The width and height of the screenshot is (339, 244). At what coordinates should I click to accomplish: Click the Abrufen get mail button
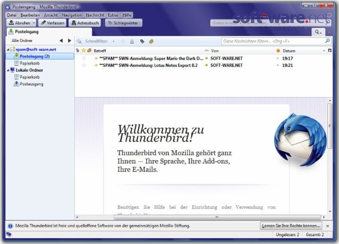click(19, 23)
